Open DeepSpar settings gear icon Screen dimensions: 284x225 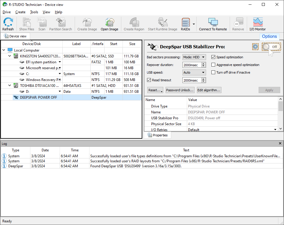tap(255, 47)
